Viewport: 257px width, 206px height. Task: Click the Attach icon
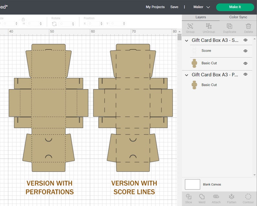pyautogui.click(x=216, y=197)
